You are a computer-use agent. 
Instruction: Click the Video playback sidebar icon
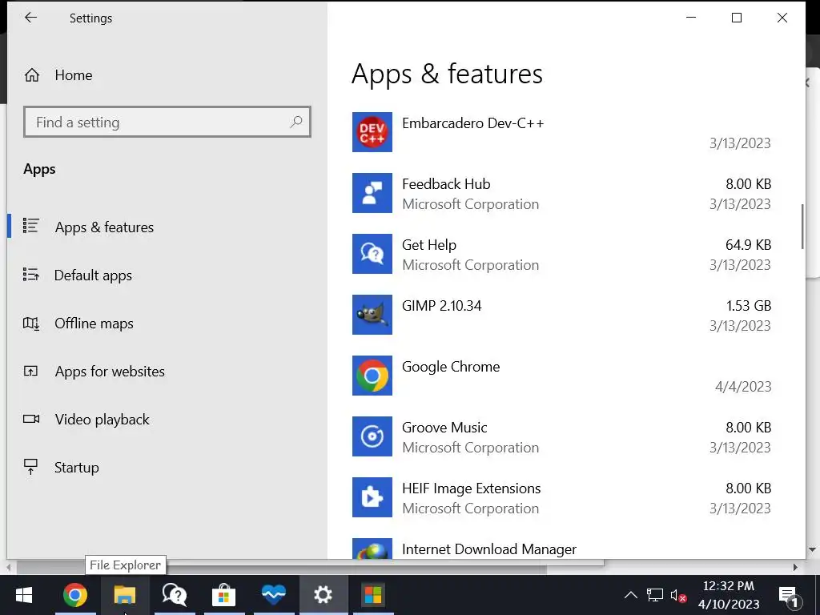[31, 419]
